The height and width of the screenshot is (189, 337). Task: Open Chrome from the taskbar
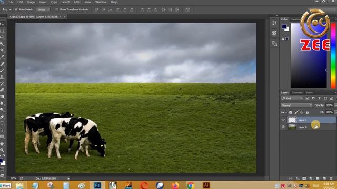191,185
